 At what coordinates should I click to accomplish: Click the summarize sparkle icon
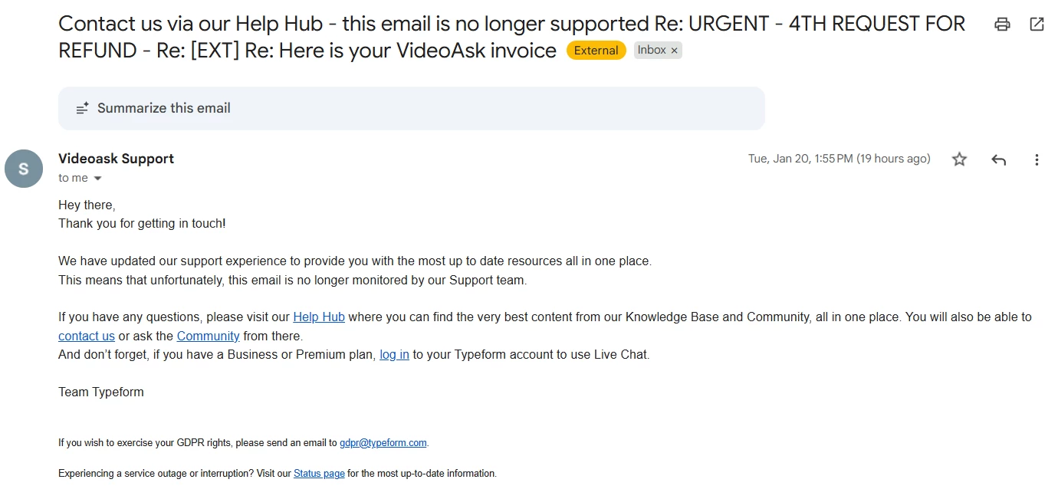(83, 108)
